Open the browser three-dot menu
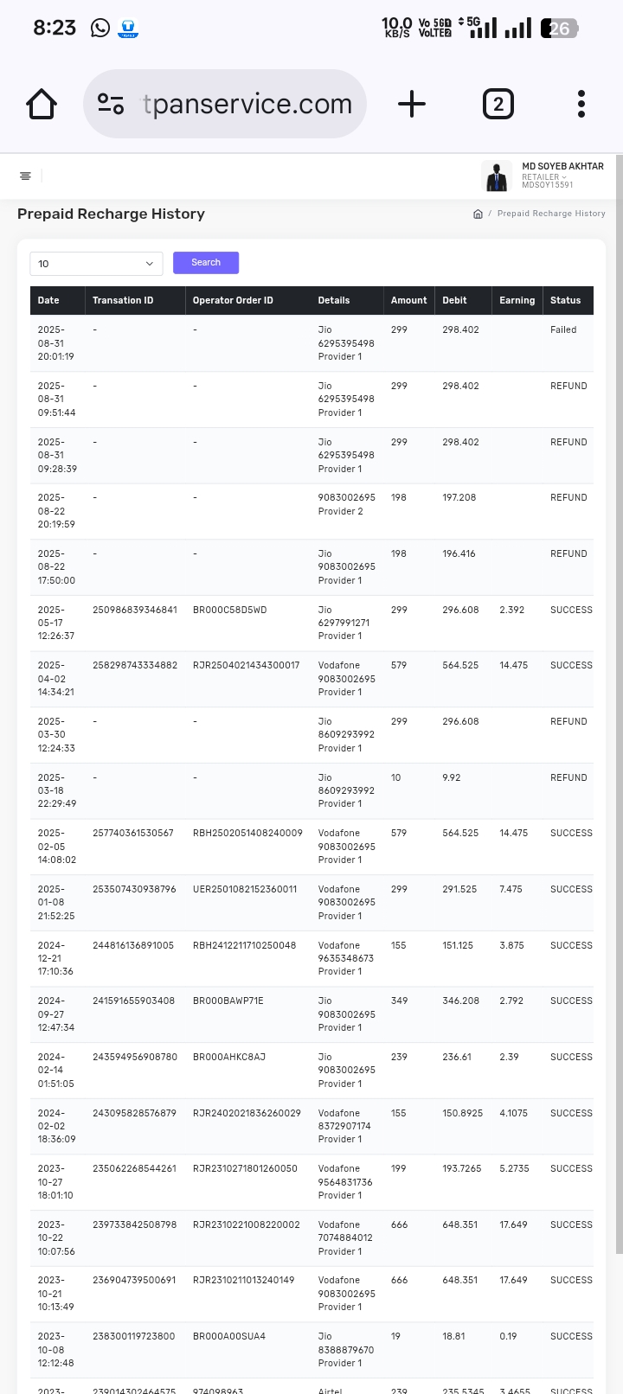The image size is (623, 1394). [x=581, y=105]
